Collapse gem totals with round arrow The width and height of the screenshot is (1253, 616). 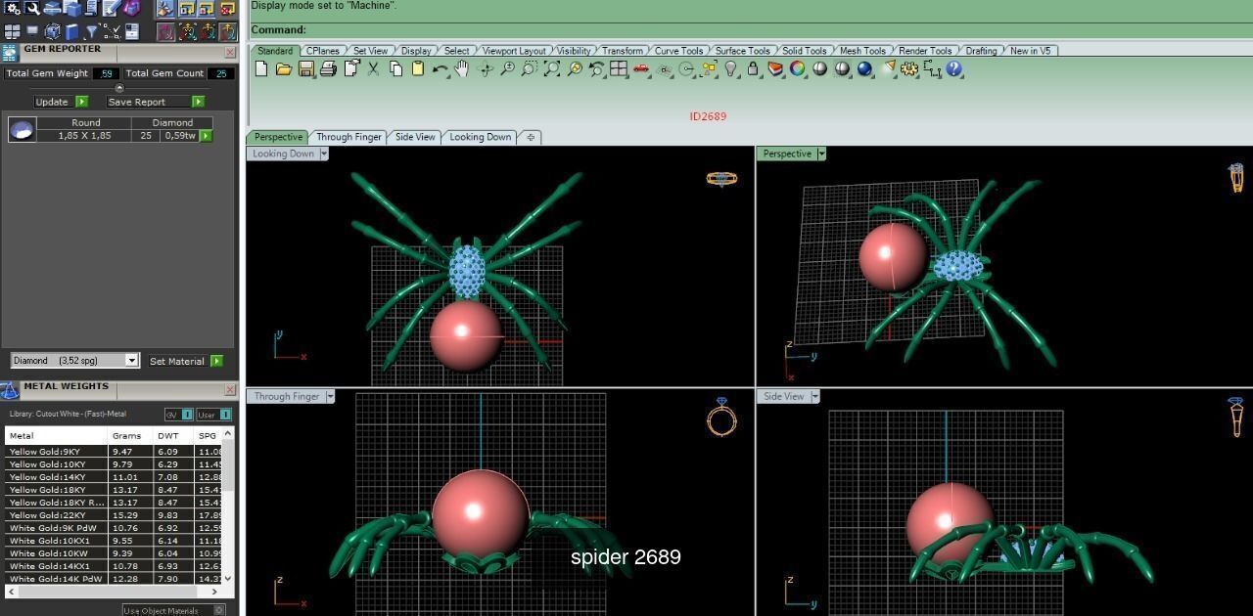point(119,88)
